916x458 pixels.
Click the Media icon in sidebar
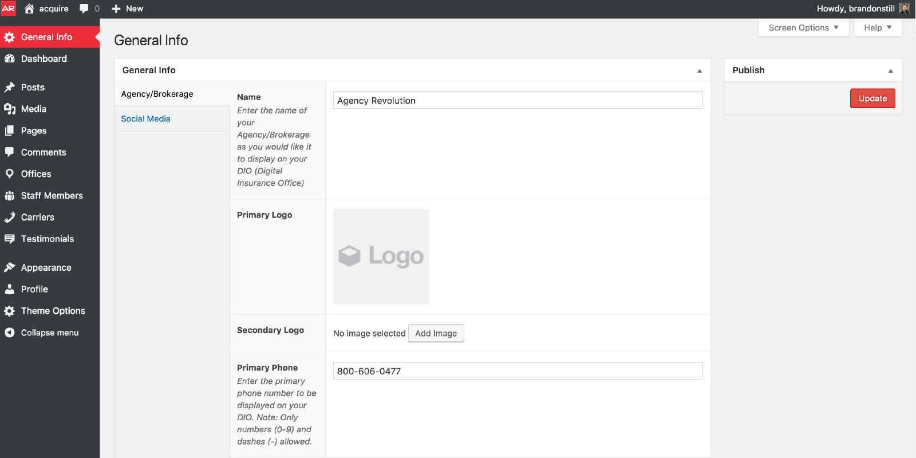9,109
